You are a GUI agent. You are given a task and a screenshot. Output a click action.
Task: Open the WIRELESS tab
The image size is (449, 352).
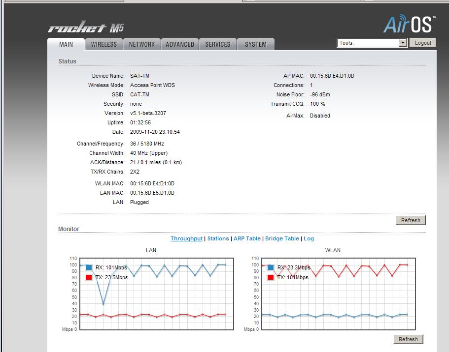click(x=104, y=44)
